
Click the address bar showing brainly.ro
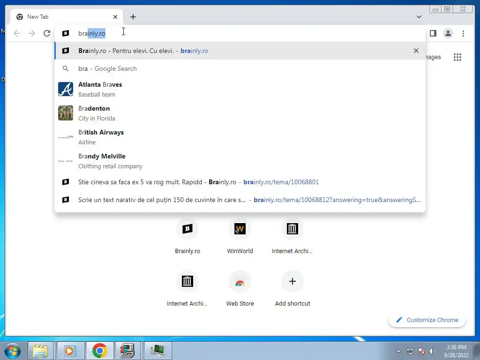tap(240, 33)
